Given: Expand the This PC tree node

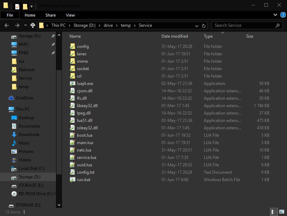Looking at the screenshot, I should coord(5,109).
